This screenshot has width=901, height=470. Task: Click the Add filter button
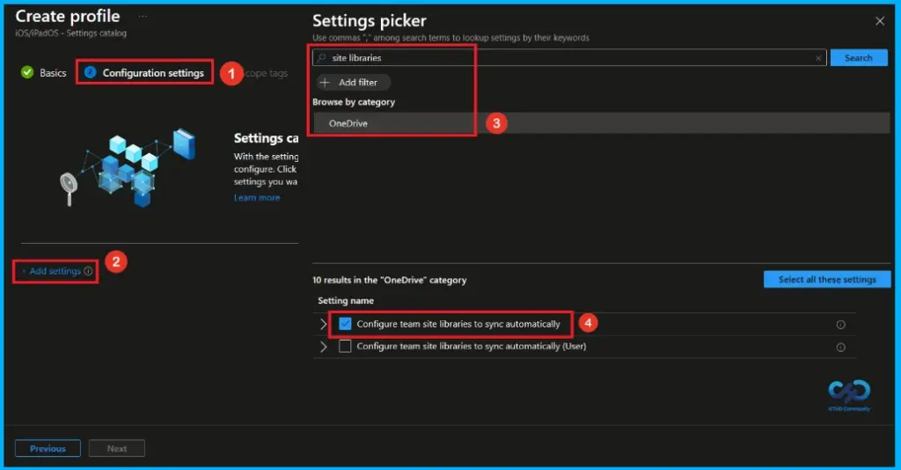click(353, 83)
